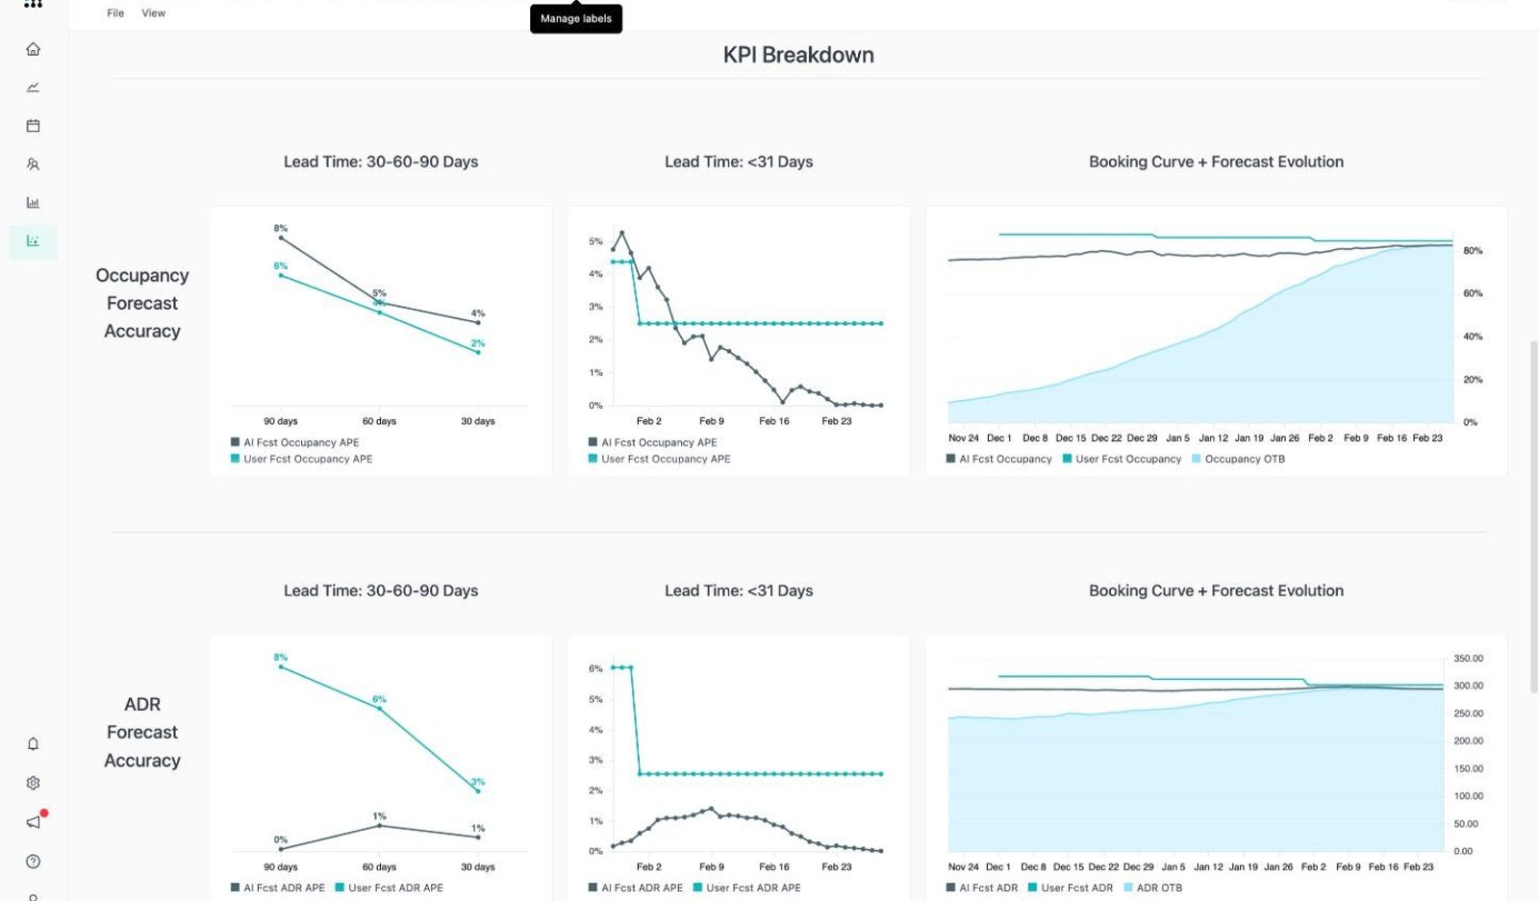This screenshot has width=1539, height=901.
Task: Click the 8% AI occupancy point at 90 days
Action: point(281,238)
